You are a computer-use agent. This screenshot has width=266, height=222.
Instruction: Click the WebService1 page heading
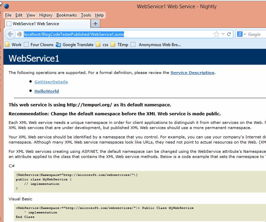[x=34, y=59]
